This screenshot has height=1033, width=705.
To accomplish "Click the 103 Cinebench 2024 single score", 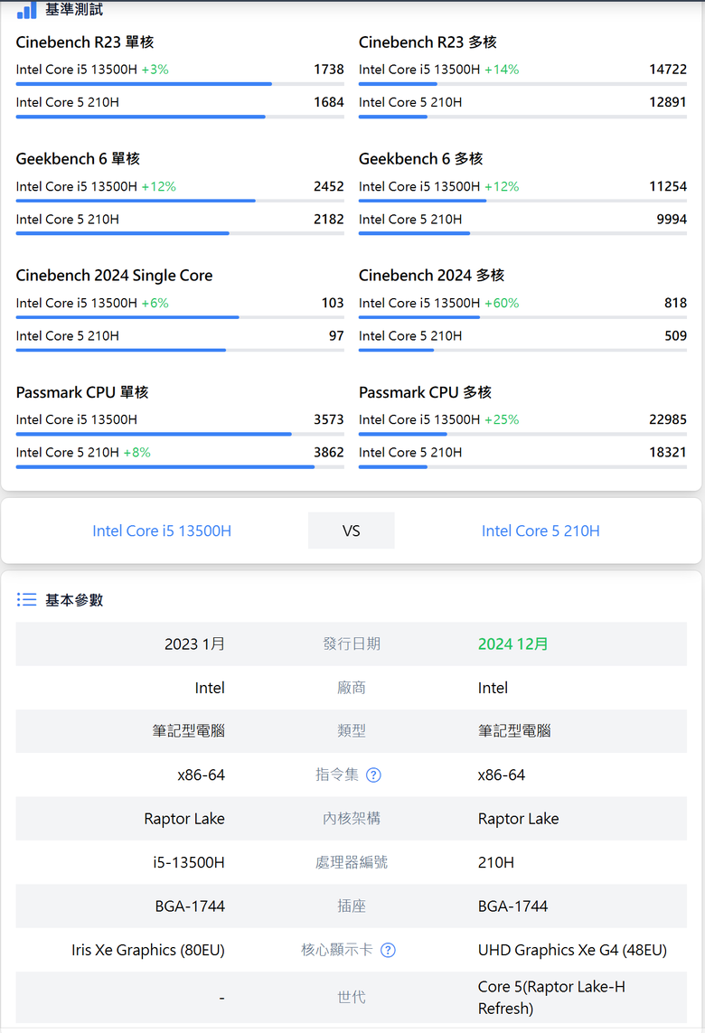I will [x=333, y=303].
